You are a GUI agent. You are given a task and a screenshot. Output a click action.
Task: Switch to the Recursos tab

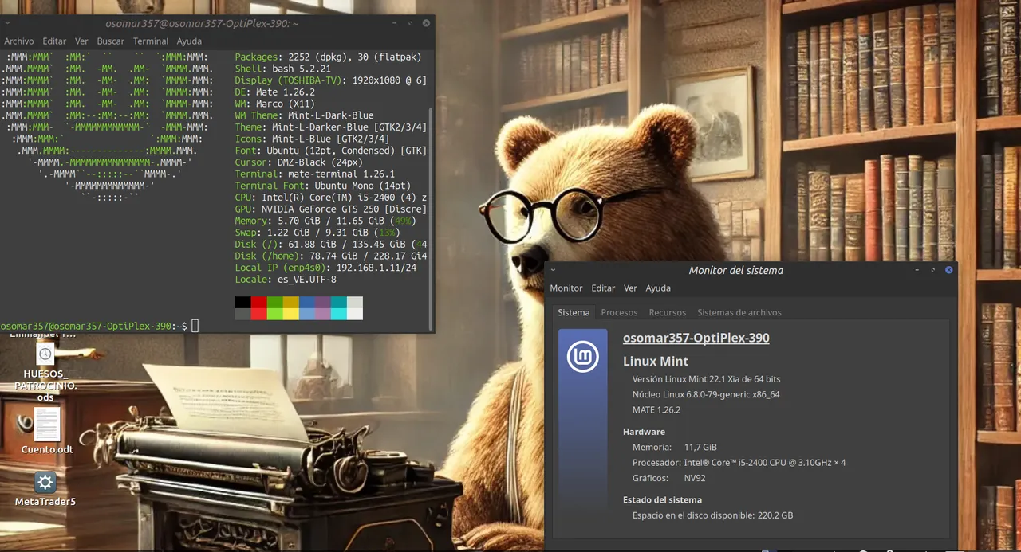point(668,312)
